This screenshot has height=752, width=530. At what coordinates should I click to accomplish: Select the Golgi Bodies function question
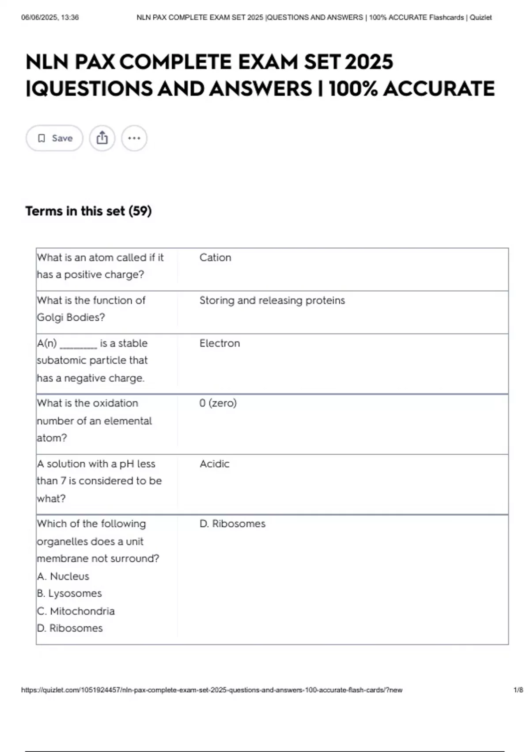click(91, 309)
